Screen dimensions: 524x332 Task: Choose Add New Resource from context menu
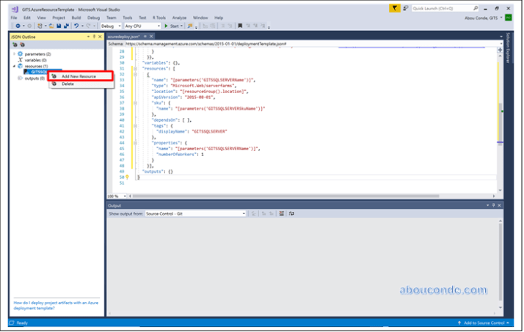pyautogui.click(x=78, y=76)
